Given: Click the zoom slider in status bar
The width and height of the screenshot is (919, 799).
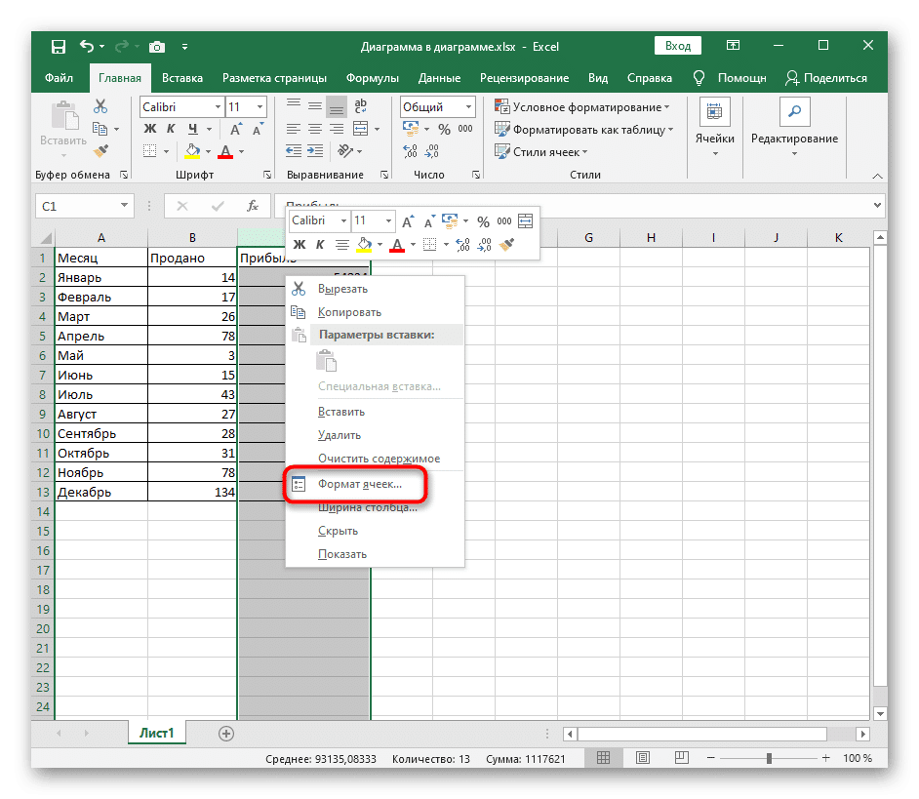Looking at the screenshot, I should click(x=769, y=758).
